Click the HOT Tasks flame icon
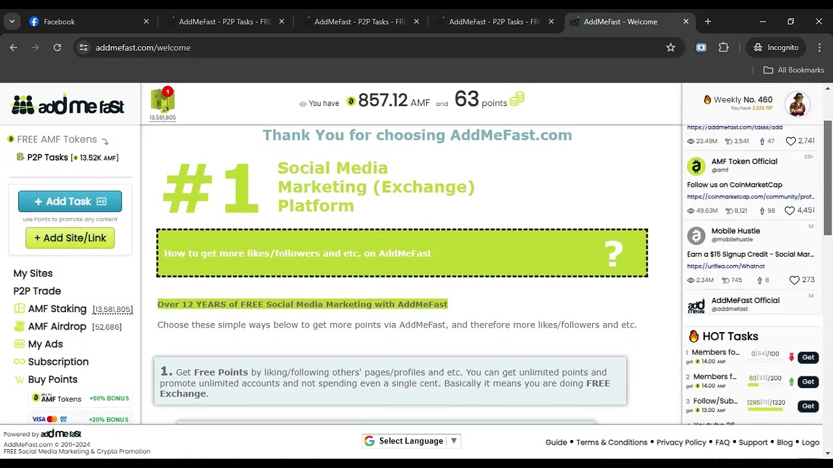833x468 pixels. pos(694,336)
